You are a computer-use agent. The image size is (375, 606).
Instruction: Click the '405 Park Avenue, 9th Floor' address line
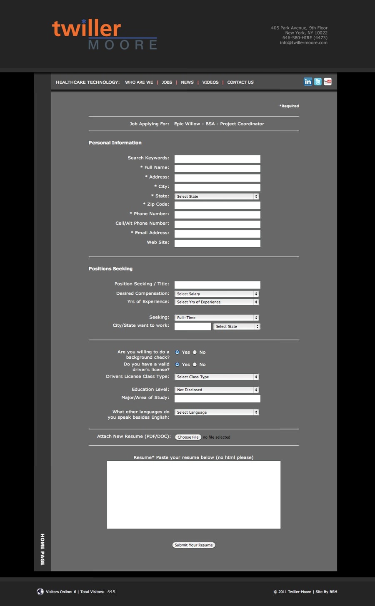point(299,28)
